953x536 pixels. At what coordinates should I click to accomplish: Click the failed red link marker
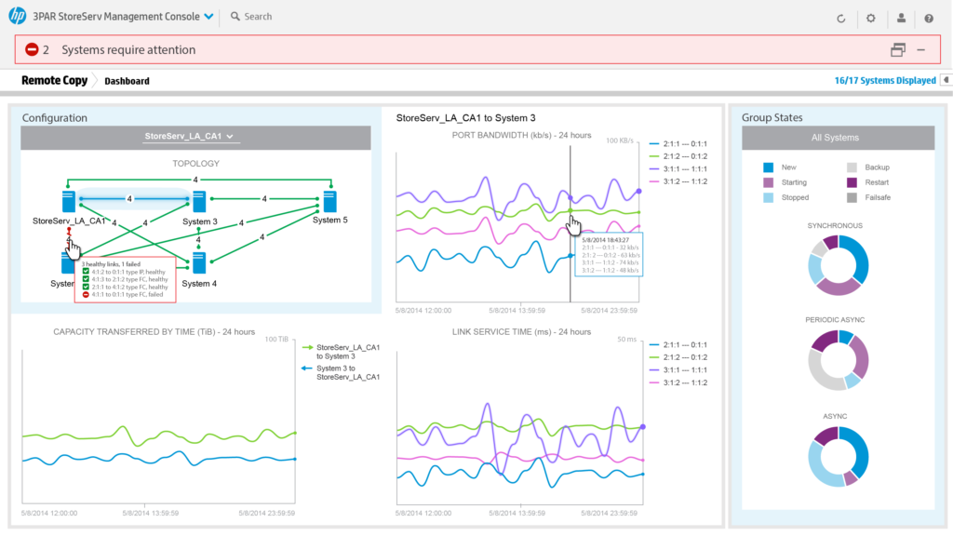[x=69, y=234]
